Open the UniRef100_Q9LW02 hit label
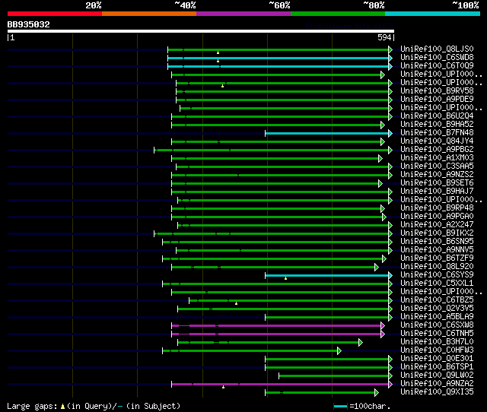This screenshot has width=487, height=412. [x=437, y=375]
